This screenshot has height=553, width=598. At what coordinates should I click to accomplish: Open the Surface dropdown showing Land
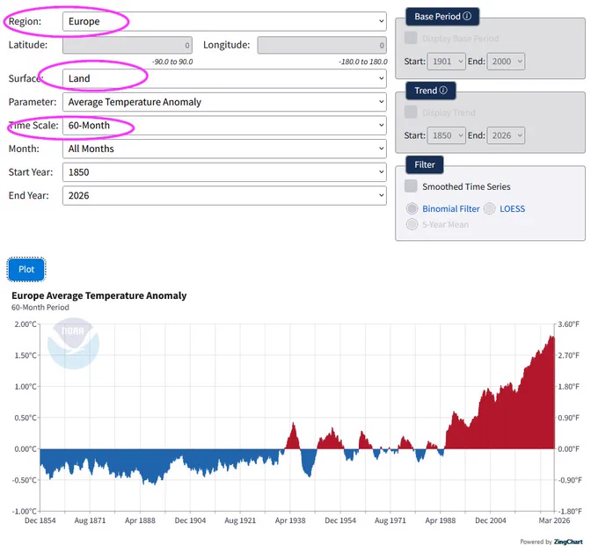[224, 78]
